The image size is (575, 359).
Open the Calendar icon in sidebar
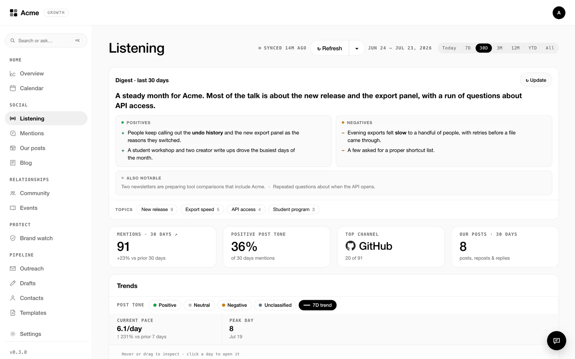coord(13,88)
